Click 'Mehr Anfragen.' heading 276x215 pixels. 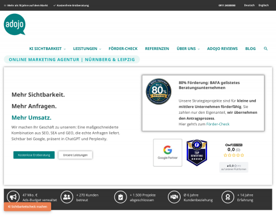tap(34, 106)
